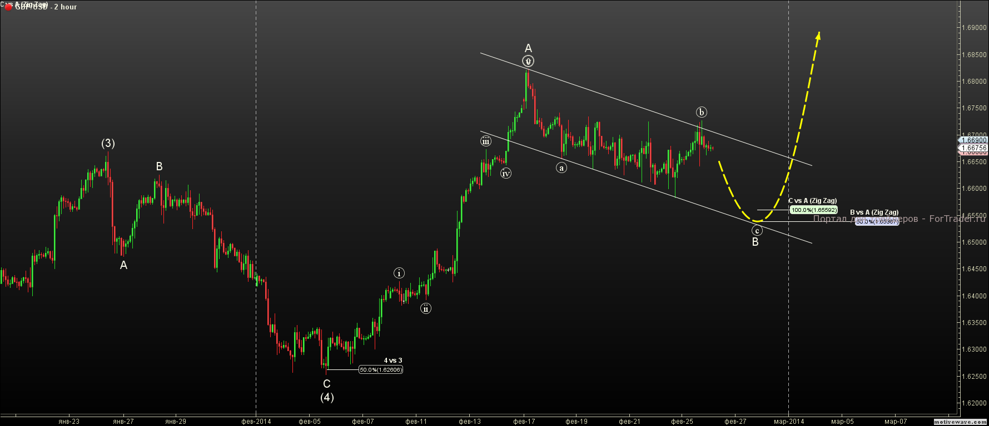The width and height of the screenshot is (989, 426).
Task: Click the янв-23 date on the time axis
Action: pyautogui.click(x=69, y=422)
